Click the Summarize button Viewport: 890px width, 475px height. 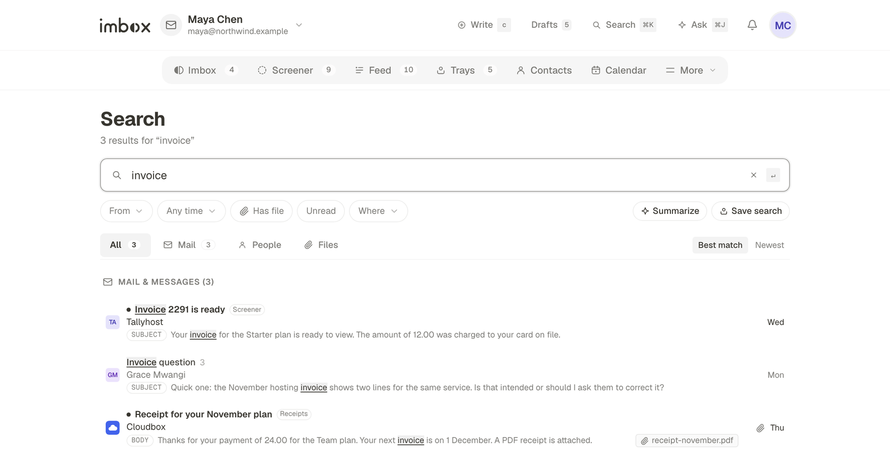(x=670, y=211)
